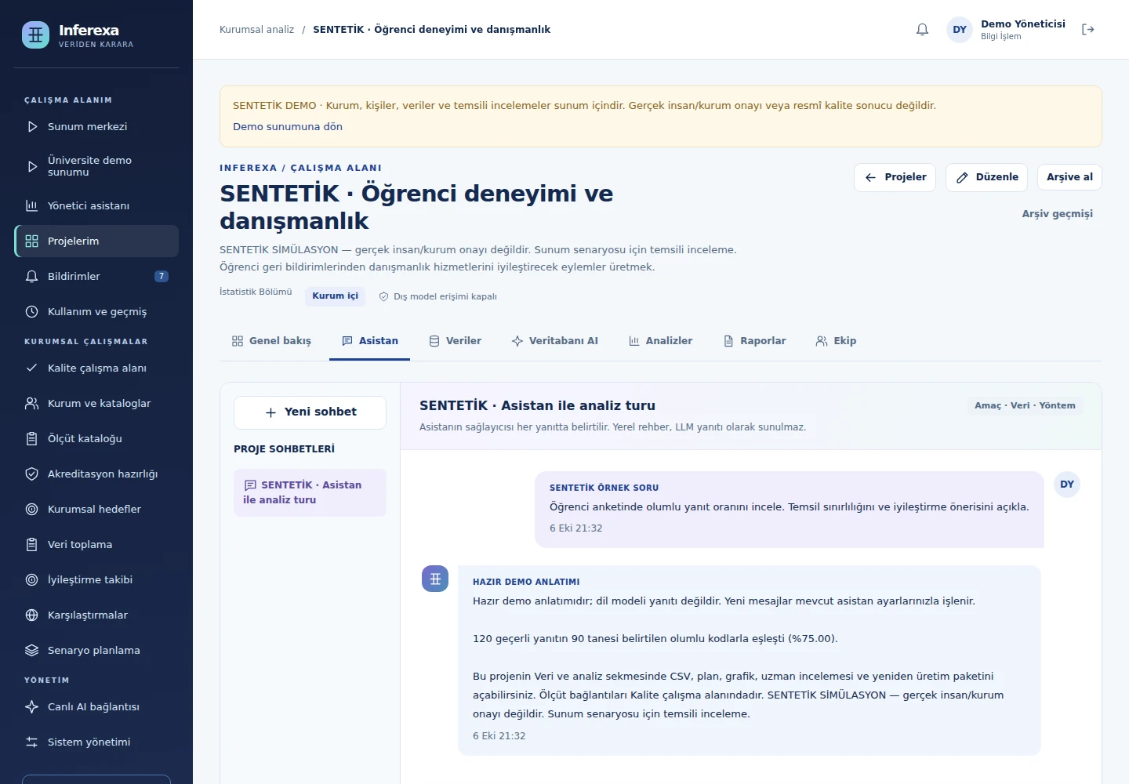This screenshot has height=784, width=1129.
Task: Open Senaryo planlama in sidebar
Action: click(x=96, y=651)
